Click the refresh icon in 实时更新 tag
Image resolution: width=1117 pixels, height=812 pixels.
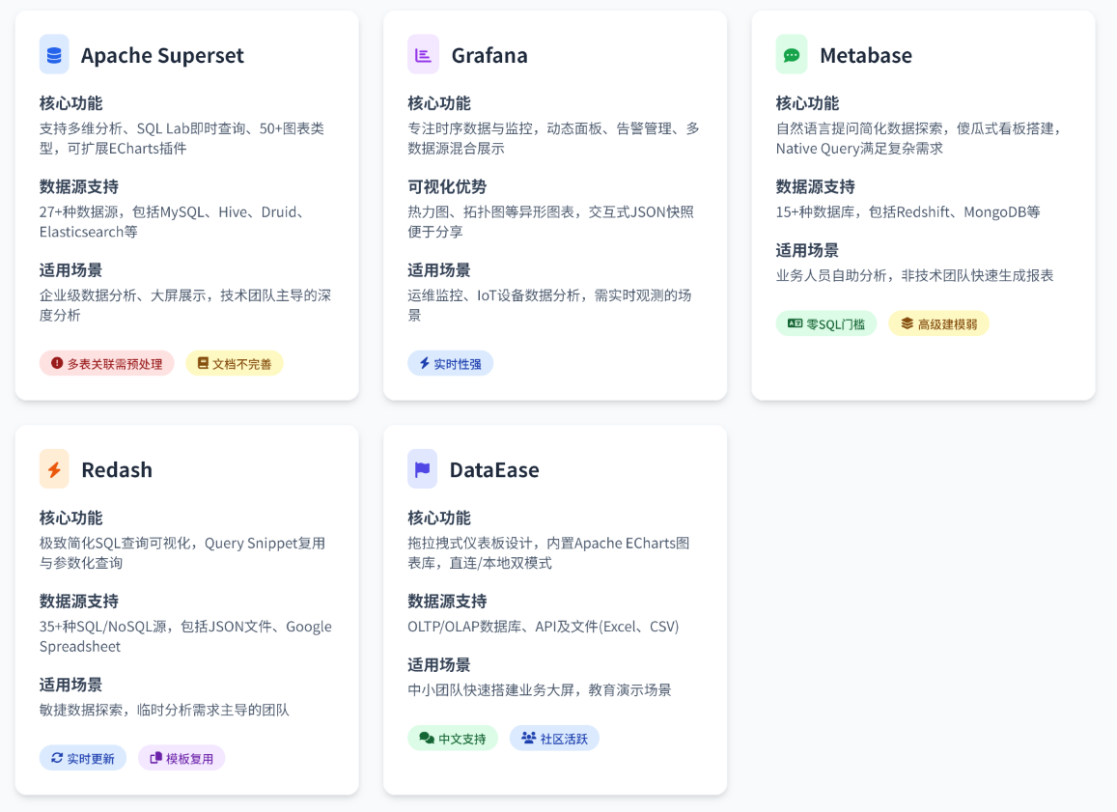(x=57, y=758)
